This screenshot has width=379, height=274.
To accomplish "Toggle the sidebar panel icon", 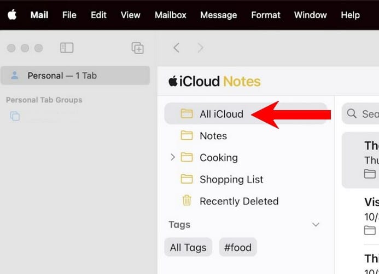I will [x=67, y=48].
